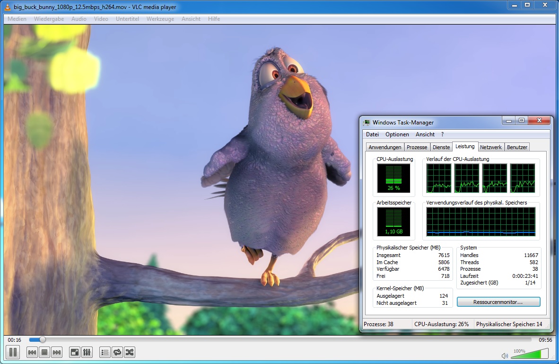Open the Medien menu in VLC
The height and width of the screenshot is (364, 559).
coord(17,19)
